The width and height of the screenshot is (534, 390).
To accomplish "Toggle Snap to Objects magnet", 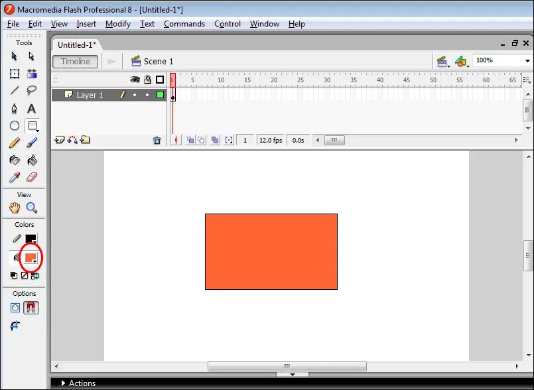I will pos(31,308).
